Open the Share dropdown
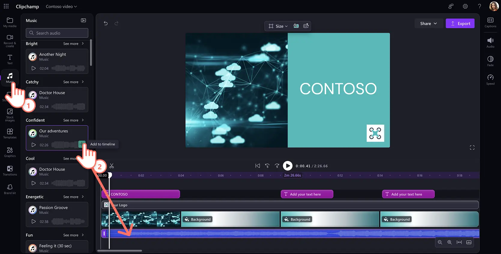The height and width of the screenshot is (254, 501). (x=428, y=23)
